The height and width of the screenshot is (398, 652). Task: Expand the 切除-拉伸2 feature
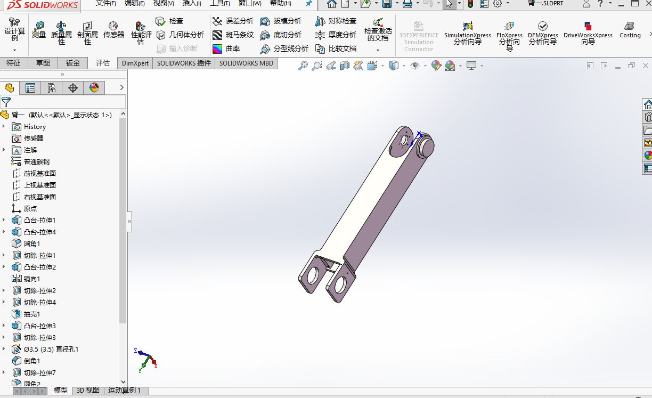click(4, 290)
